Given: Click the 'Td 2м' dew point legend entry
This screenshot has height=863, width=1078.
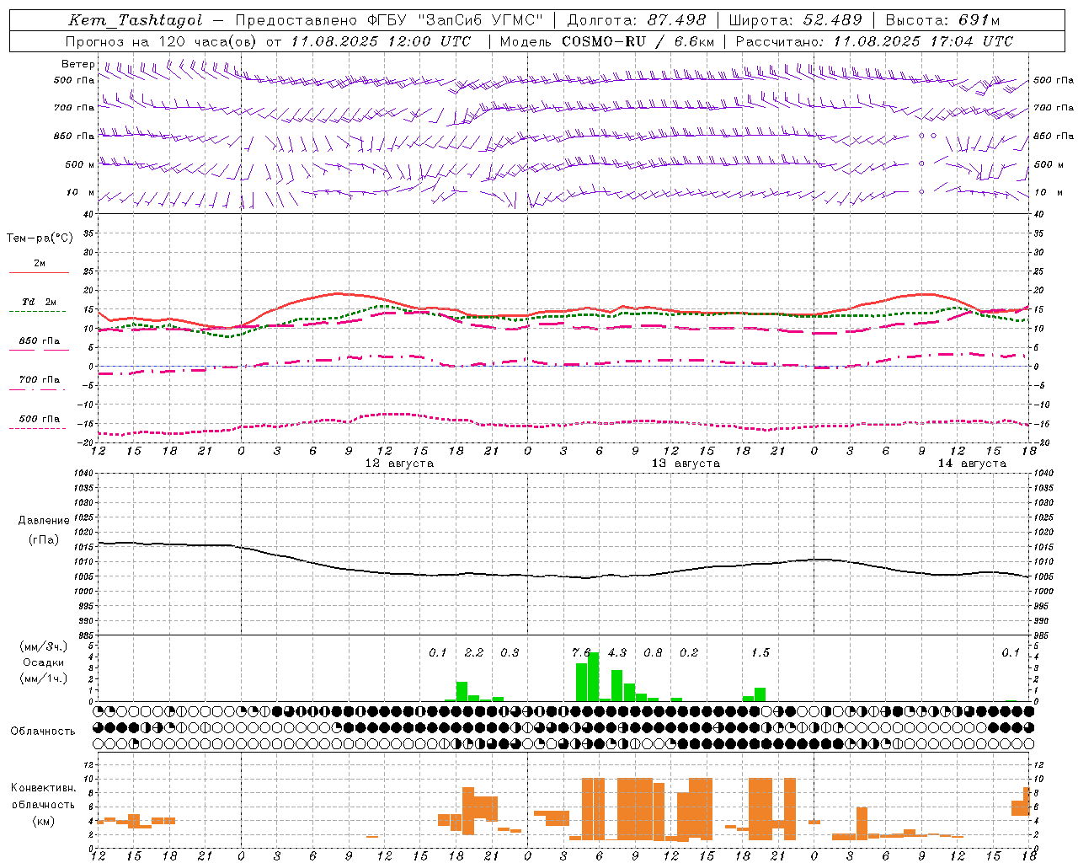Looking at the screenshot, I should 40,302.
